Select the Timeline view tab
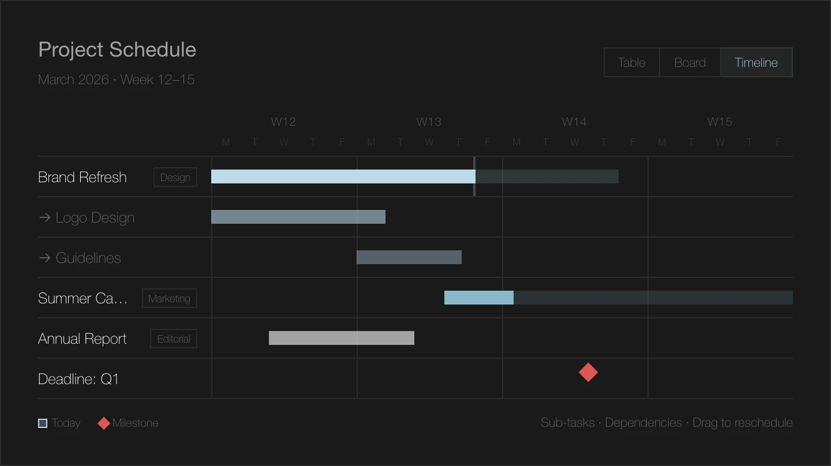Screen dimensions: 831x466 point(756,62)
